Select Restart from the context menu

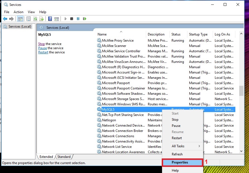pos(177,138)
